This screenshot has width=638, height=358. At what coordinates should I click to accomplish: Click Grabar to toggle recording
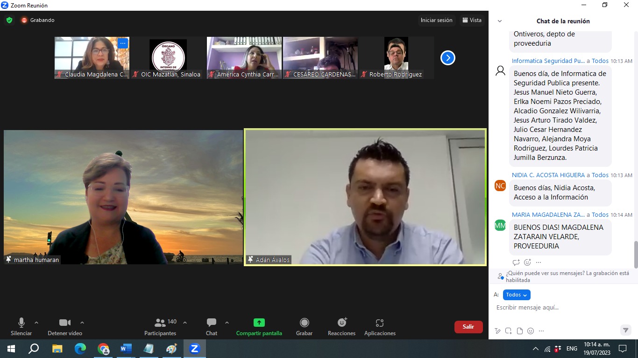[x=304, y=326]
